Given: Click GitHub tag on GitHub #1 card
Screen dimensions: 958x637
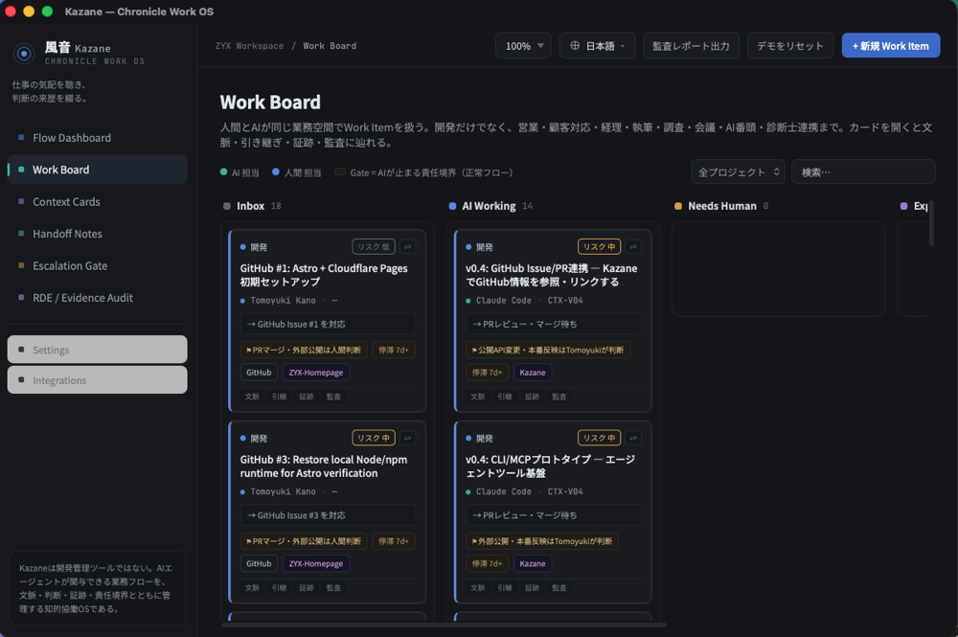Looking at the screenshot, I should coord(259,372).
